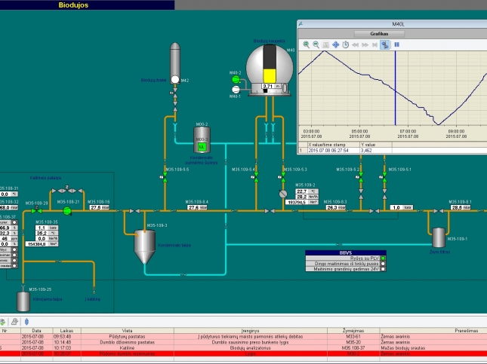Open valve M35.109-5.2 faceplate

click(x=361, y=177)
